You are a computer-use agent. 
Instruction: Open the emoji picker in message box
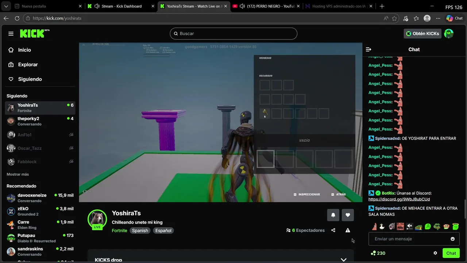point(452,239)
